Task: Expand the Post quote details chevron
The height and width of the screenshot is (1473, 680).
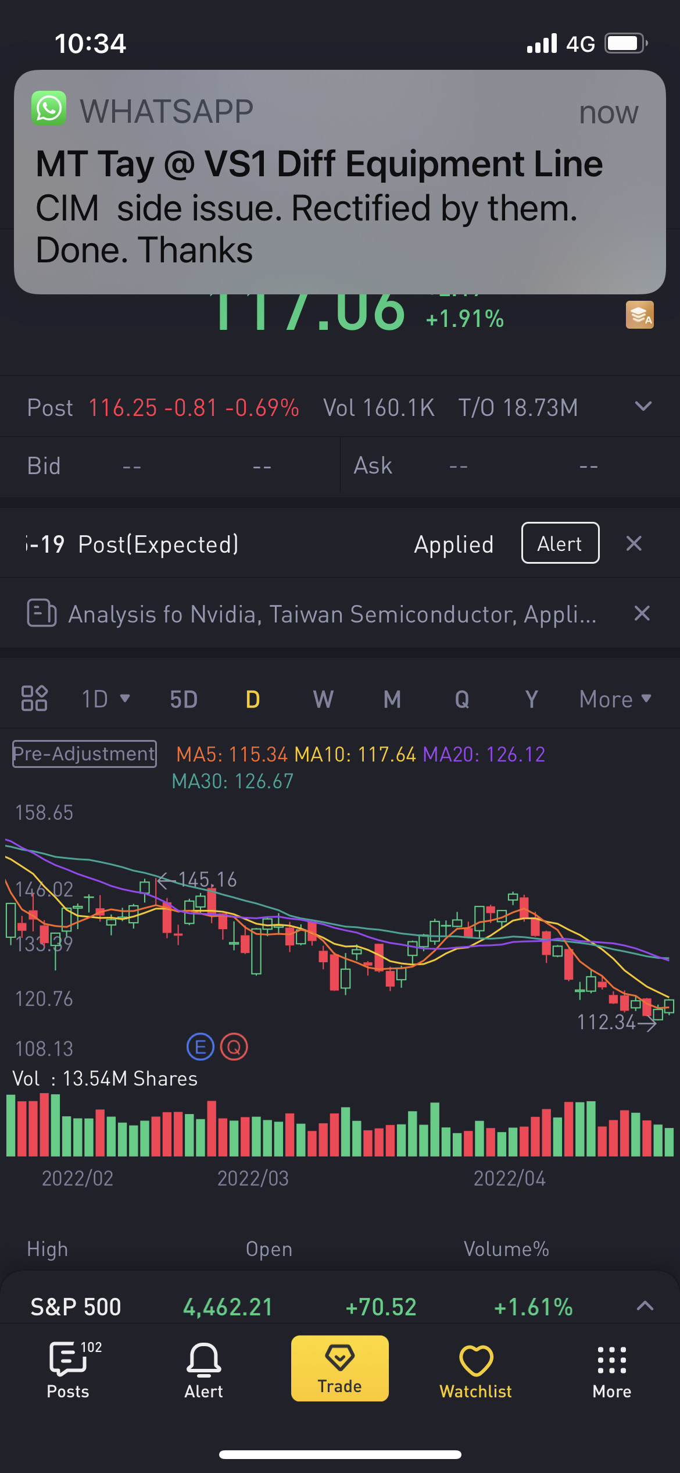Action: pyautogui.click(x=643, y=407)
